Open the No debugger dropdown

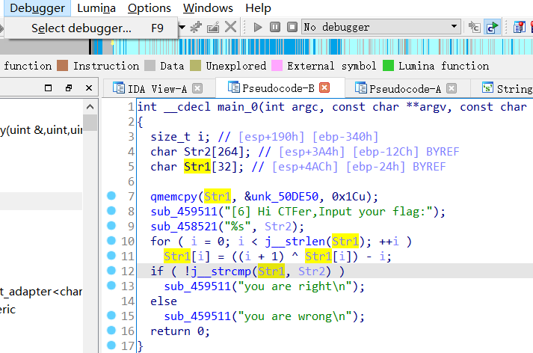tap(455, 27)
